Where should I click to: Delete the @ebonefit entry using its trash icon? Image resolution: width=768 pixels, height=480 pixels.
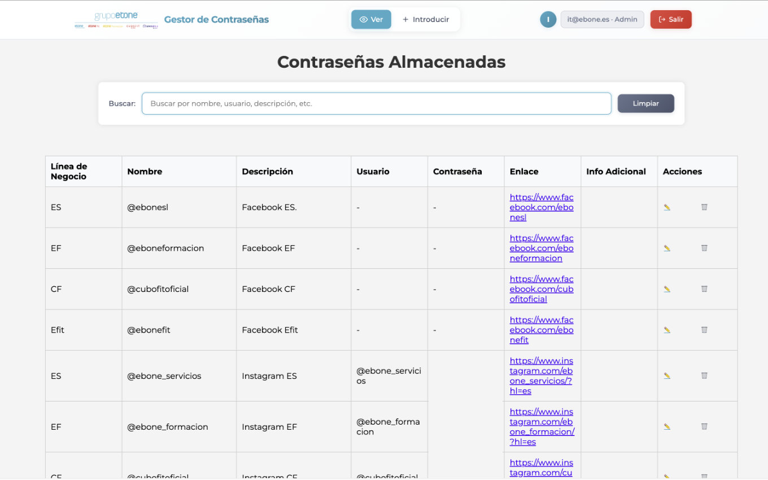(x=704, y=329)
